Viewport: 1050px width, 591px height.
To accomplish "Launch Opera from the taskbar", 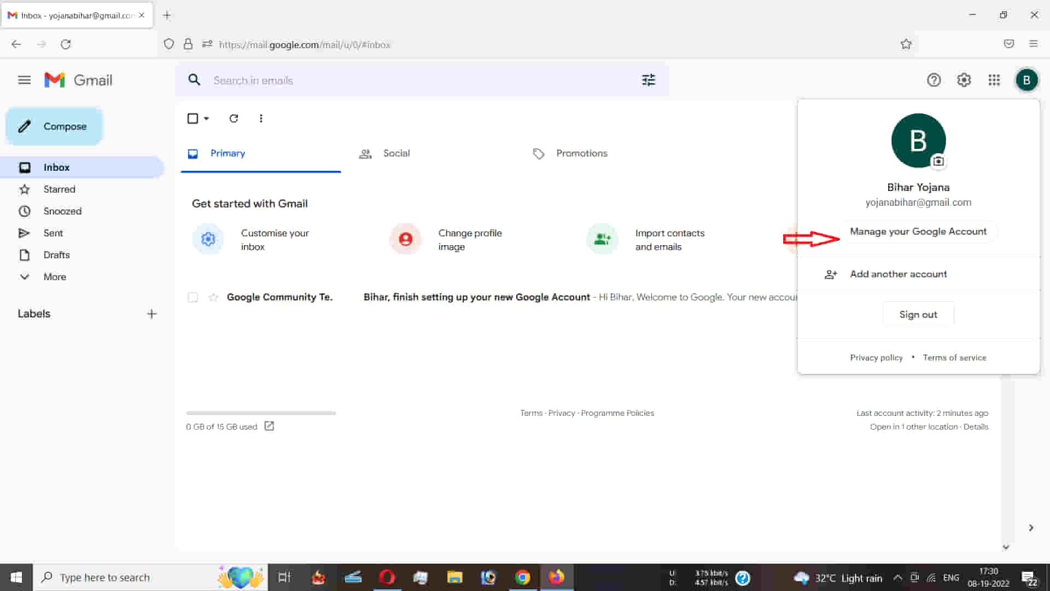I will point(387,577).
